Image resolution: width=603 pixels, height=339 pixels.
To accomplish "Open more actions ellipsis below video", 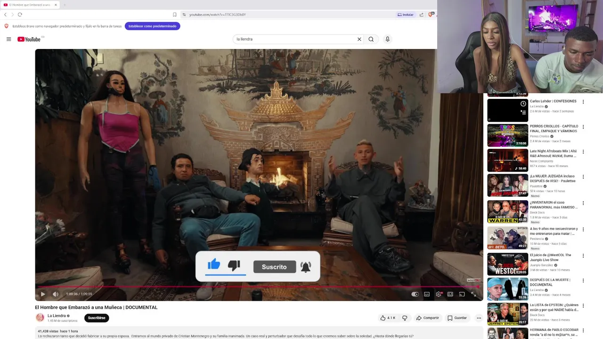I will point(479,318).
